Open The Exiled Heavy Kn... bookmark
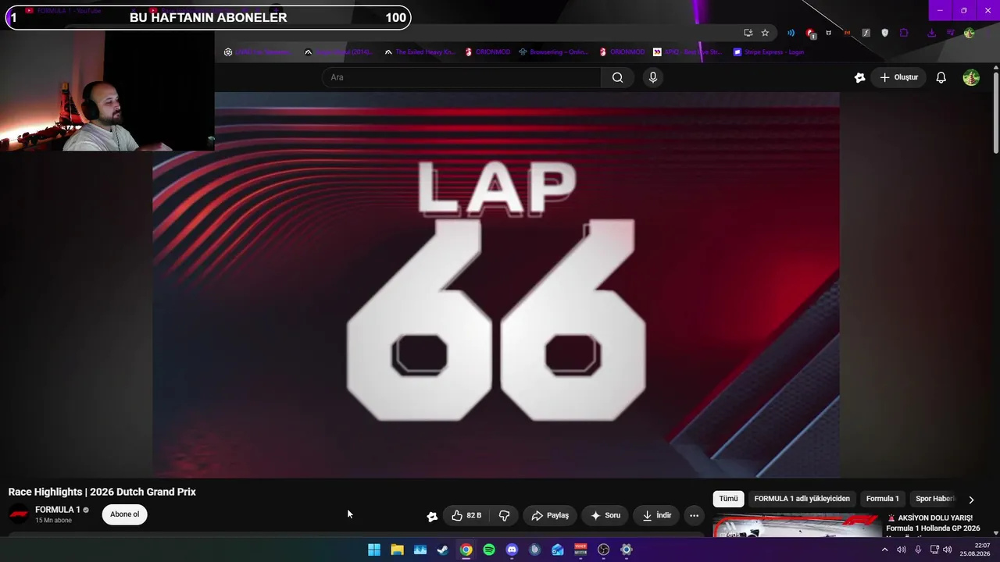 (x=419, y=52)
